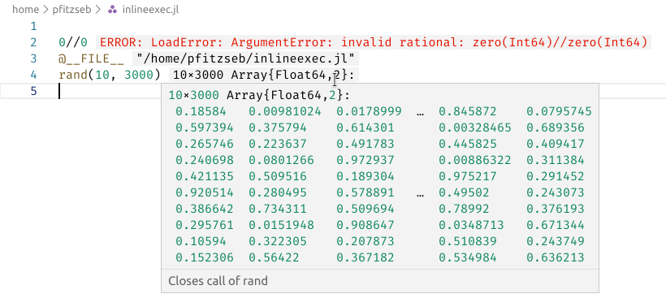666x298 pixels.
Task: Click value 0.18584 in the hover matrix
Action: [x=201, y=111]
